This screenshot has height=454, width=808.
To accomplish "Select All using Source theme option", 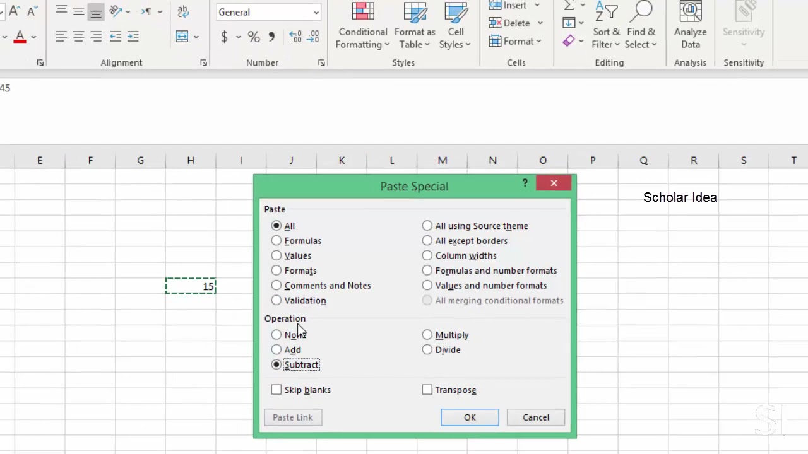I will click(427, 226).
